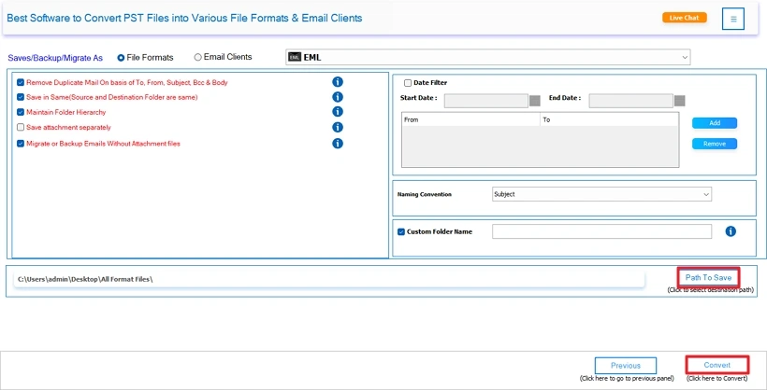Image resolution: width=767 pixels, height=390 pixels.
Task: Click info icon next to Custom Folder Name
Action: [x=731, y=231]
